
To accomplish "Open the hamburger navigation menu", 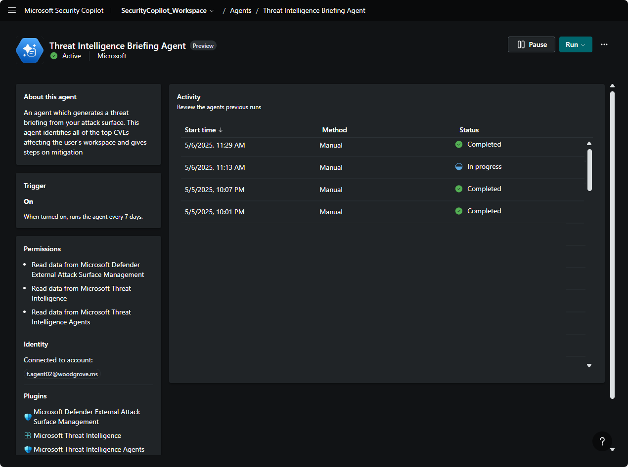I will point(12,10).
